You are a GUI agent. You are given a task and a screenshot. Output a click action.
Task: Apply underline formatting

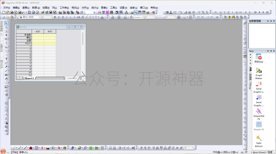click(x=63, y=17)
